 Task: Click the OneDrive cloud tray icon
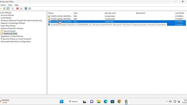(x=170, y=101)
